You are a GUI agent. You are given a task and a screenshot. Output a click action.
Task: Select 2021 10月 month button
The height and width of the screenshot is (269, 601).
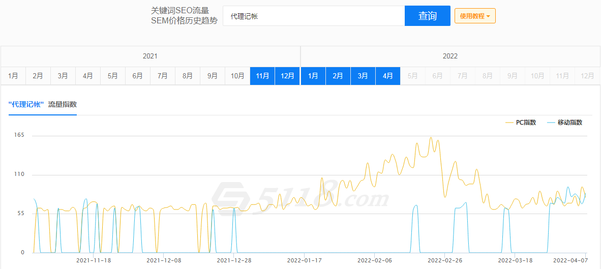[237, 76]
